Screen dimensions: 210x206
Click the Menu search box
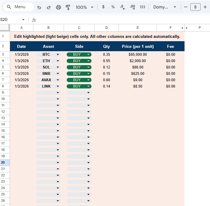tap(18, 7)
